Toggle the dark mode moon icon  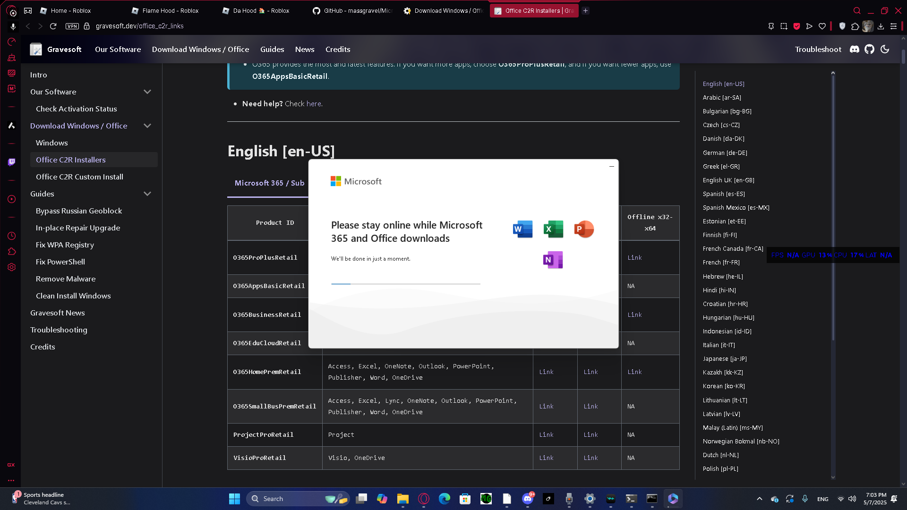point(885,49)
